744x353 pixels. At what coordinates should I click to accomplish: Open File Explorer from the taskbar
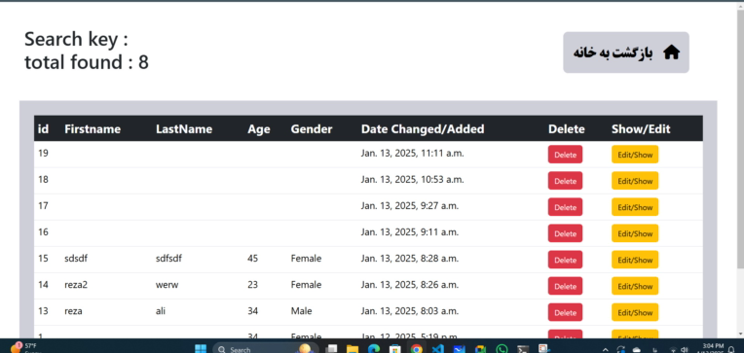[x=353, y=349]
